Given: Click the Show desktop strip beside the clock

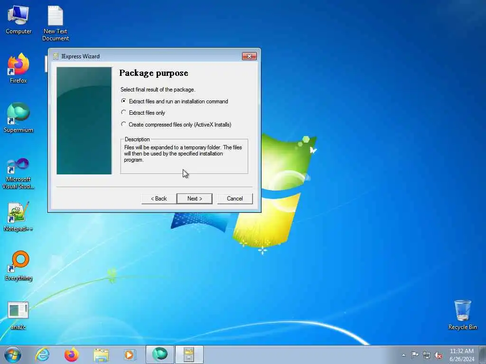Looking at the screenshot, I should tap(483, 355).
